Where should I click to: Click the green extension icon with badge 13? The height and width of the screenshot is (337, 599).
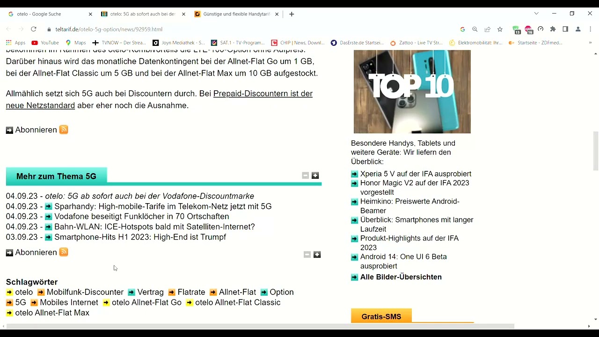pos(516,29)
